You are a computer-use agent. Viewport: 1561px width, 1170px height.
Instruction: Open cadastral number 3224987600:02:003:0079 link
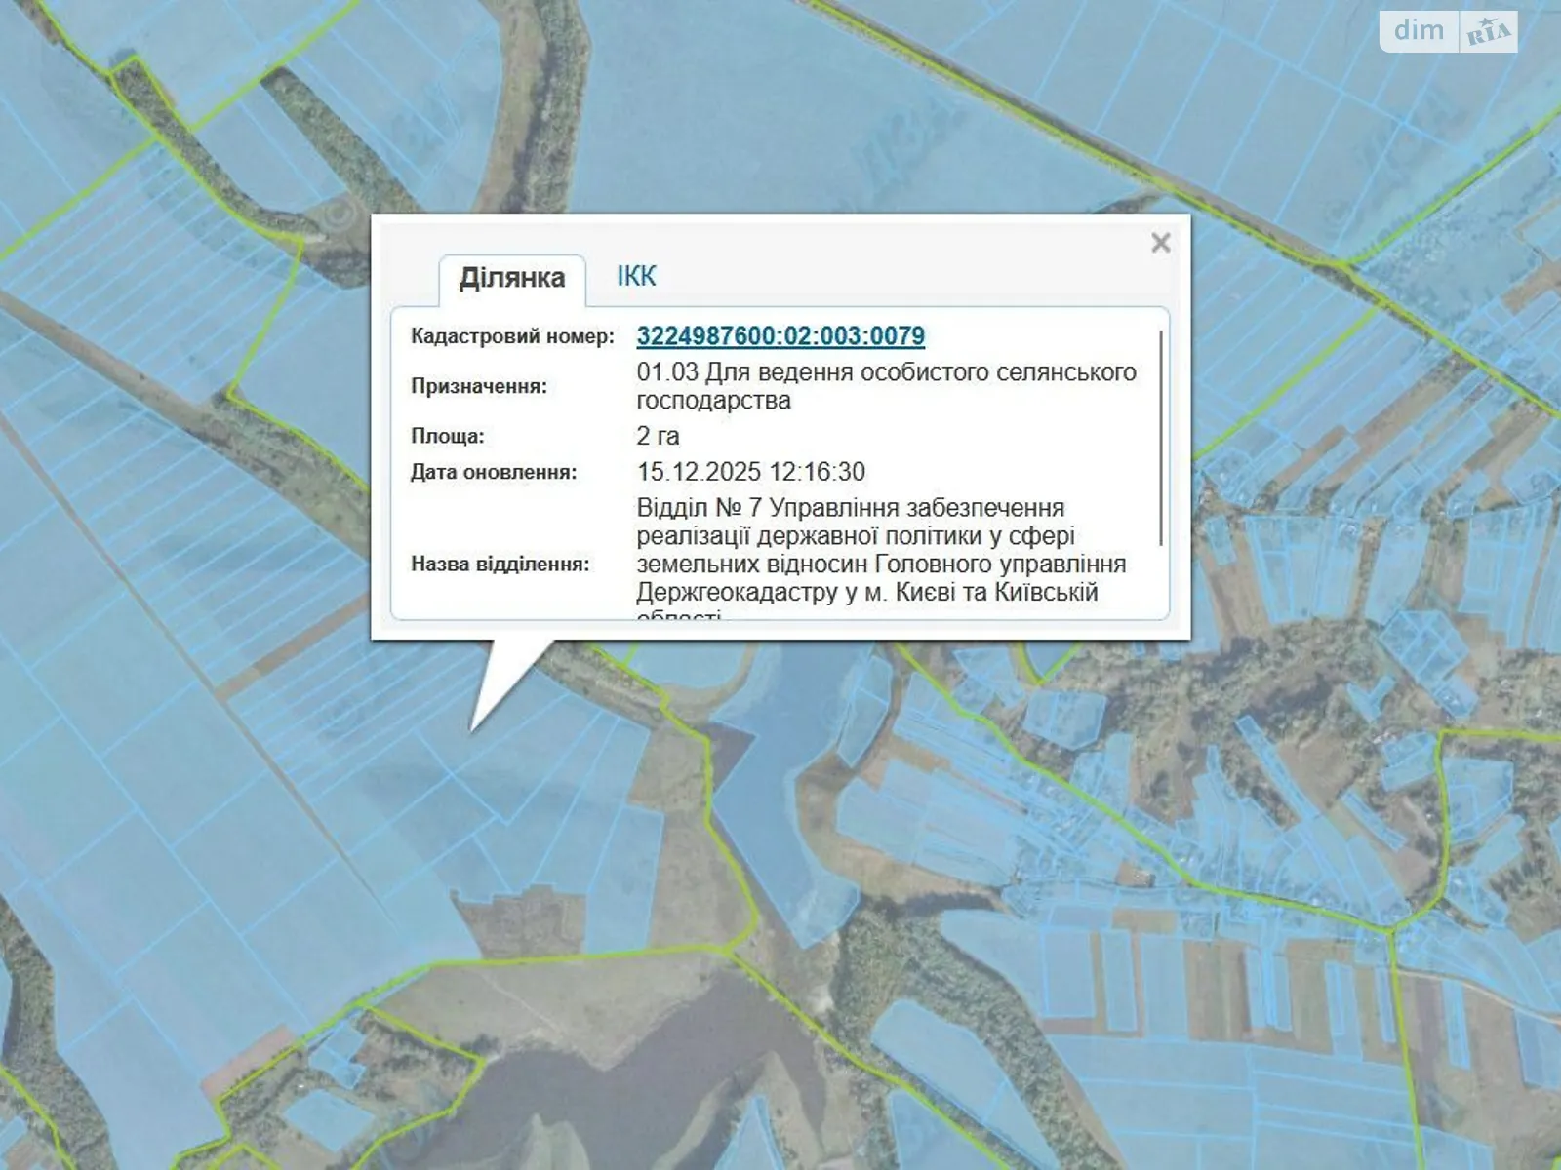tap(780, 336)
